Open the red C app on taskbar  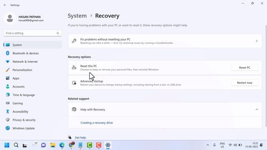(x=99, y=145)
